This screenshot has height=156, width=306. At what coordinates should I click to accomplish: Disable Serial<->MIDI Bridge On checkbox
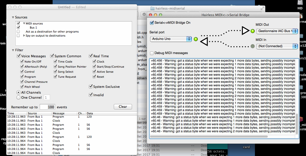point(152,23)
